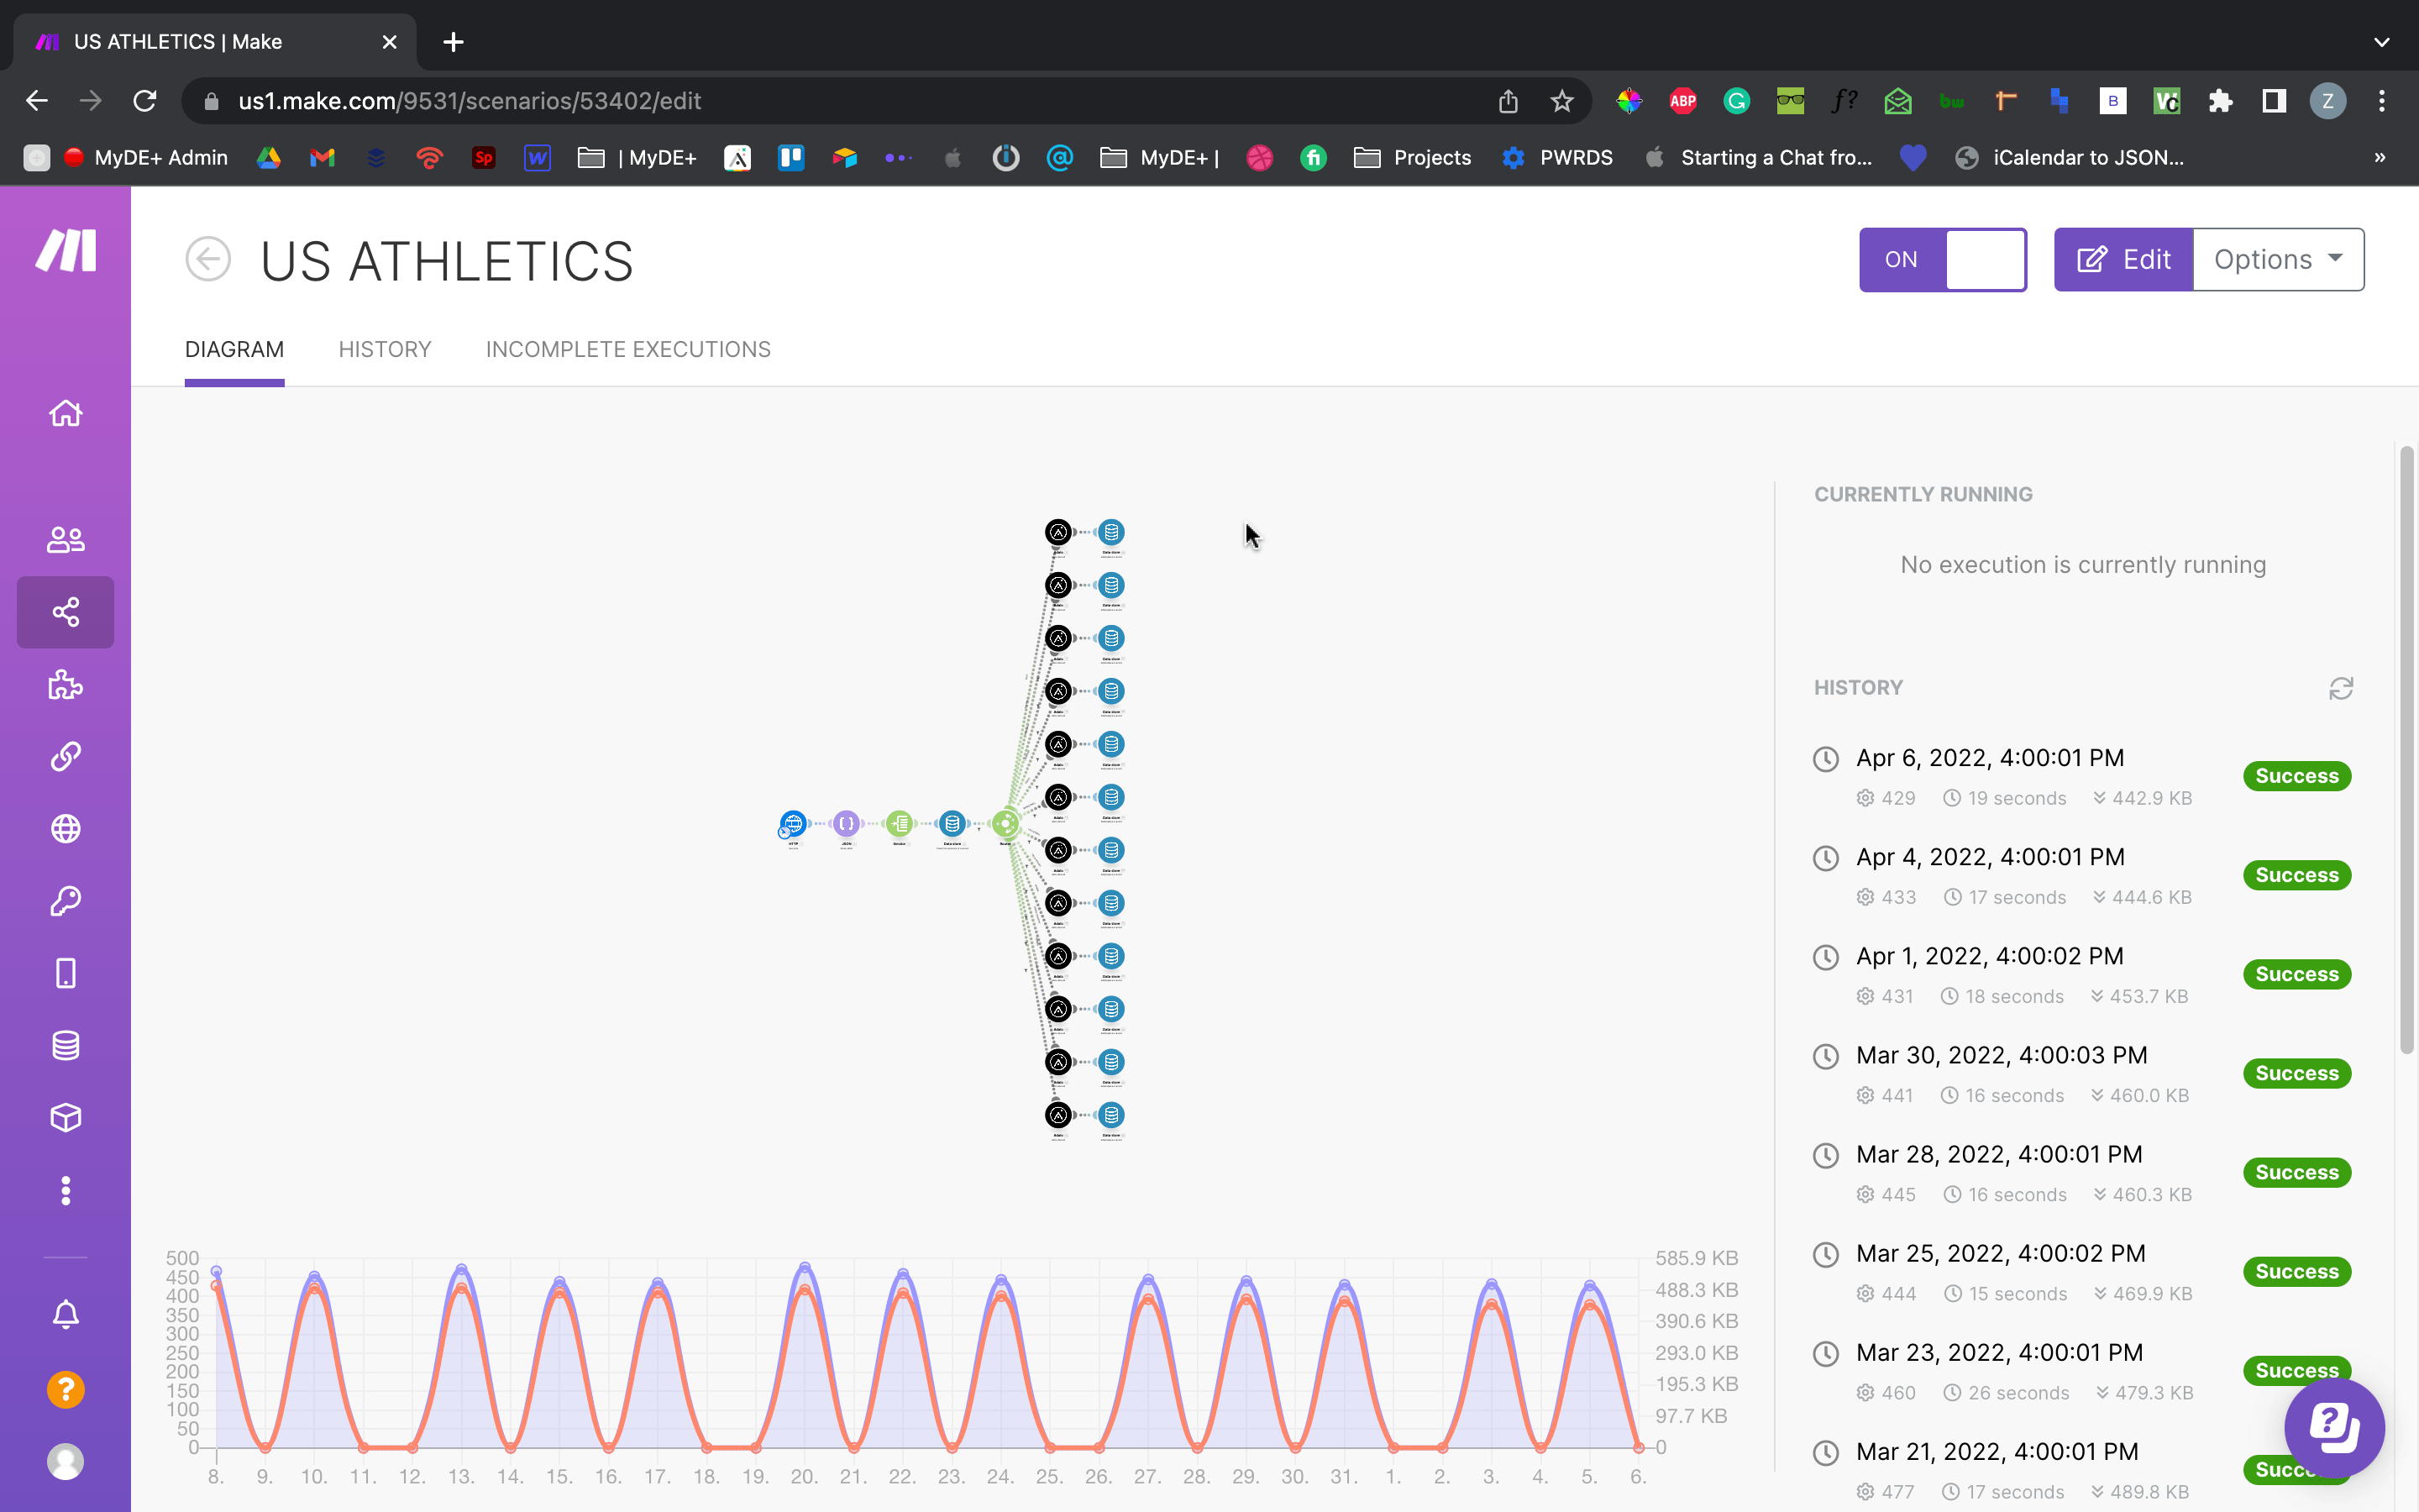Open Scenarios from the sidebar share icon
Image resolution: width=2419 pixels, height=1512 pixels.
pos(65,612)
